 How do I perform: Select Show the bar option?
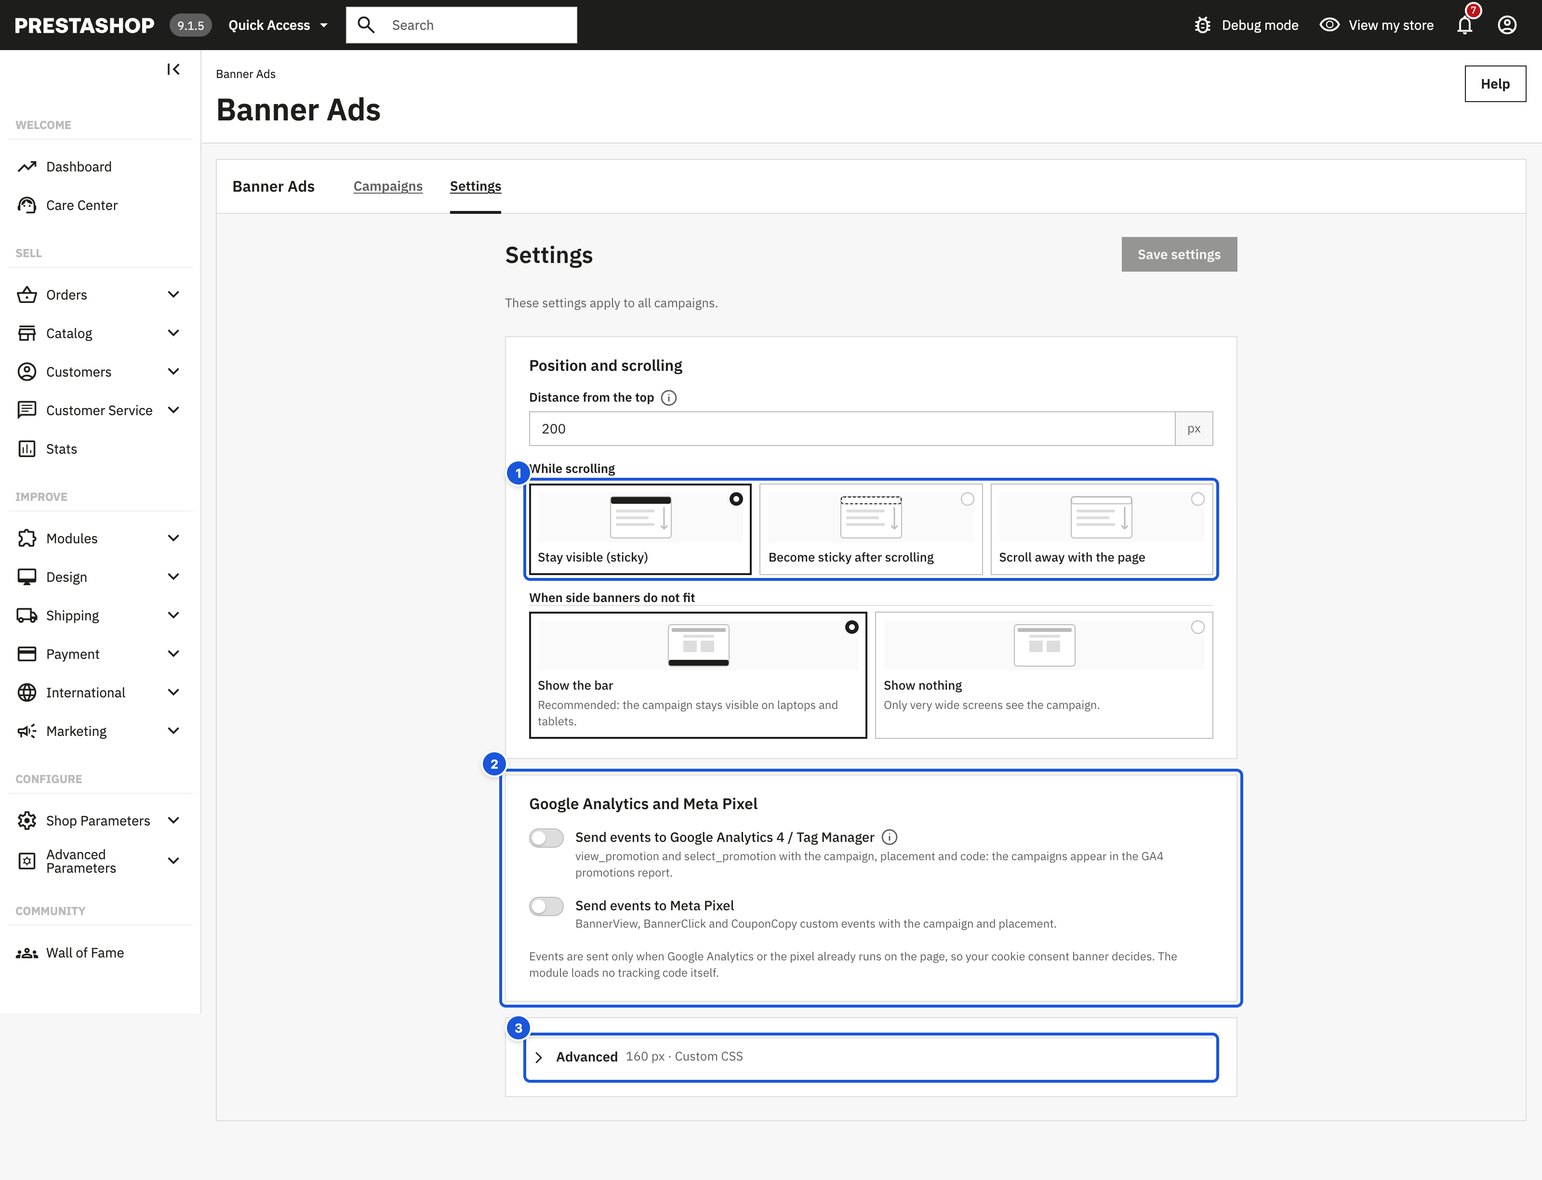tap(698, 675)
